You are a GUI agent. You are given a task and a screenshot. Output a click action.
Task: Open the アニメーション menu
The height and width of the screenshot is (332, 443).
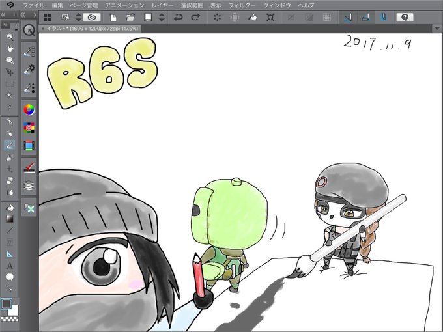125,5
